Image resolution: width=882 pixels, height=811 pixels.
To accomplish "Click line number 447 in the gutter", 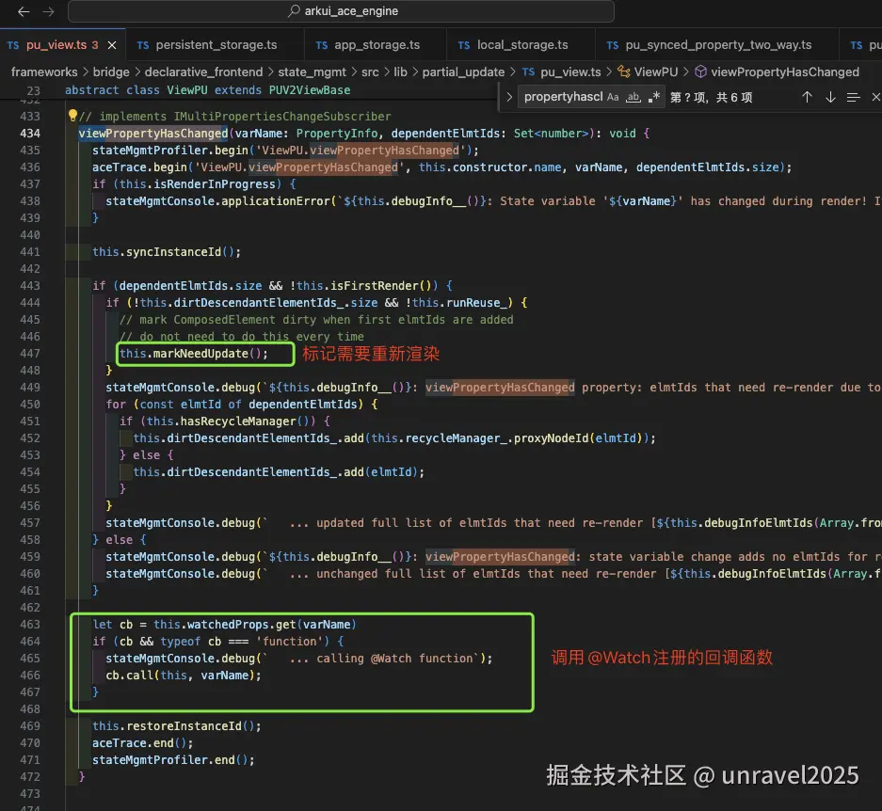I will [x=30, y=353].
